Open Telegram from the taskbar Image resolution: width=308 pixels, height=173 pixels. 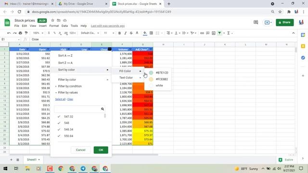click(x=83, y=169)
